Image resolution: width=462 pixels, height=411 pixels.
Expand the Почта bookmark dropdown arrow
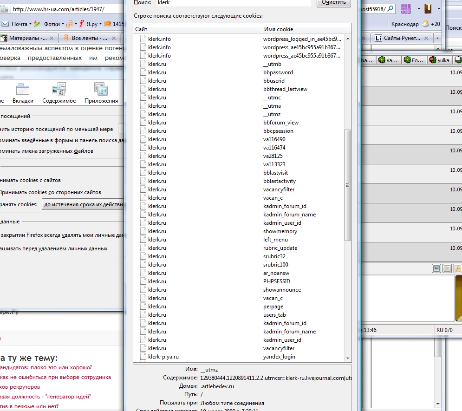(30, 24)
